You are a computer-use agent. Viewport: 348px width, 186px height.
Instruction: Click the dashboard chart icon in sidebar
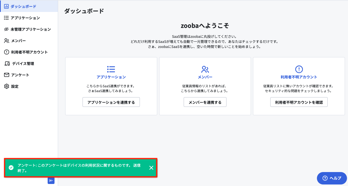(6, 6)
